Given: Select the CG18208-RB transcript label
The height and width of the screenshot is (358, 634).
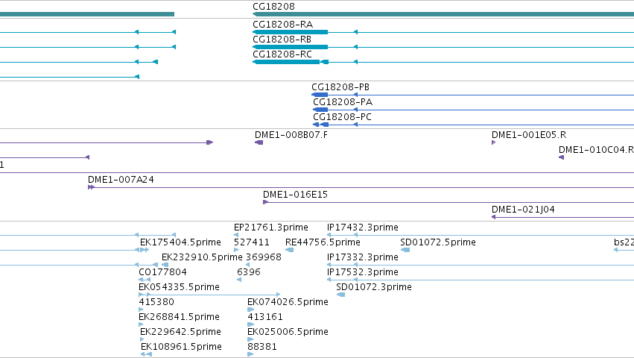Looking at the screenshot, I should tap(282, 40).
